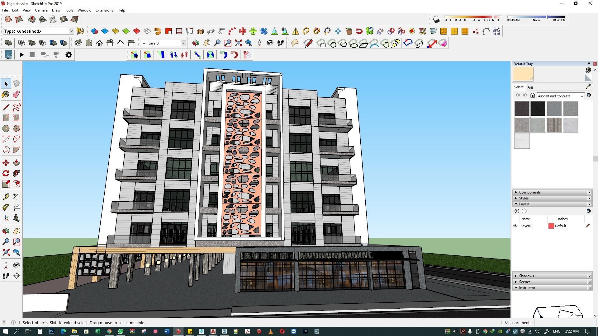Switch to materials Select tab

519,87
